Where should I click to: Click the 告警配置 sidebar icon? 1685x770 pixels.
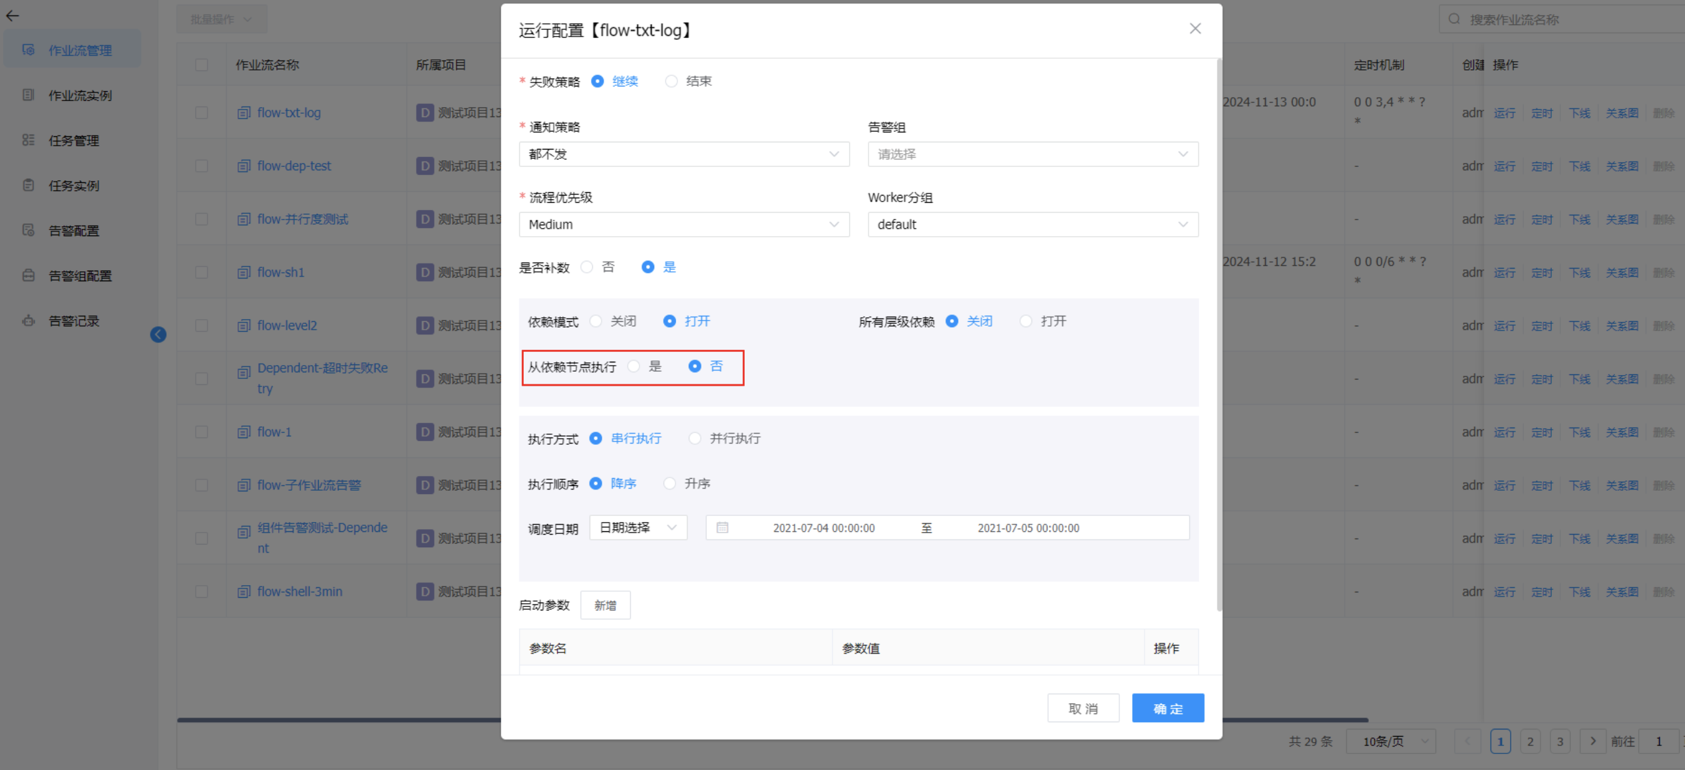(28, 231)
